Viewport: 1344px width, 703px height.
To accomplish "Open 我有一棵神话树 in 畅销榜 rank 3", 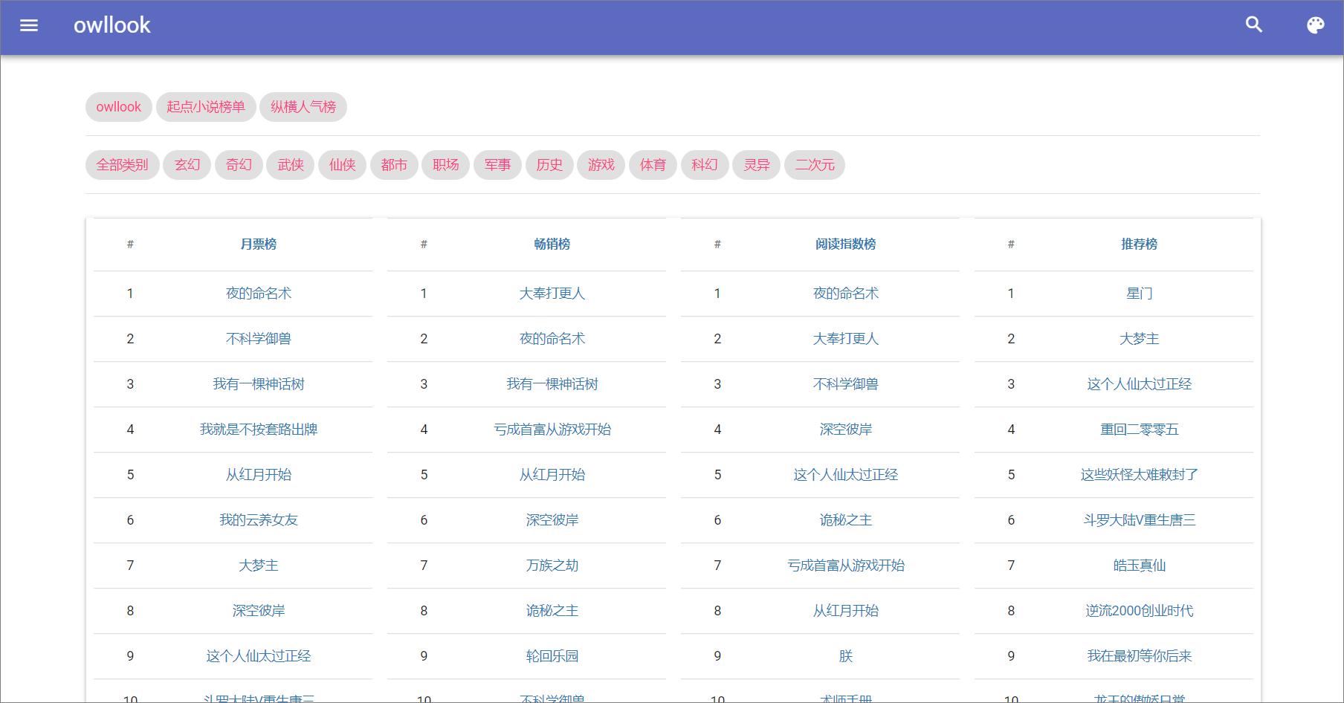I will (552, 384).
